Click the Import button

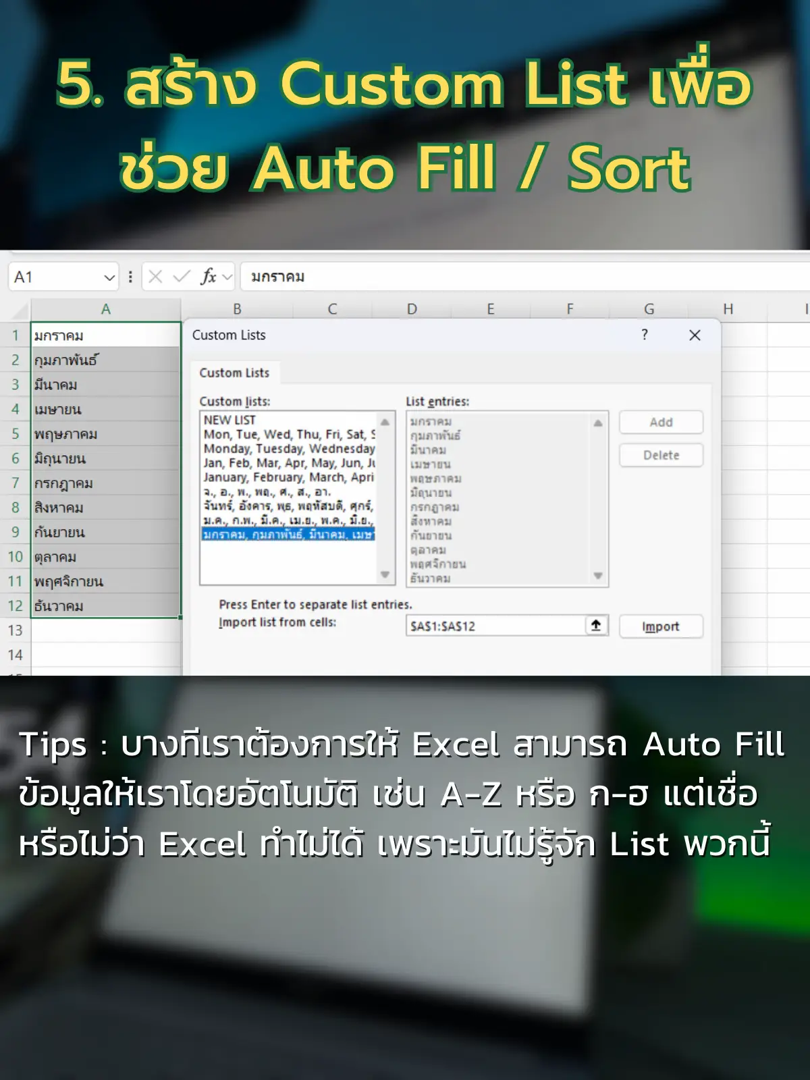tap(660, 626)
